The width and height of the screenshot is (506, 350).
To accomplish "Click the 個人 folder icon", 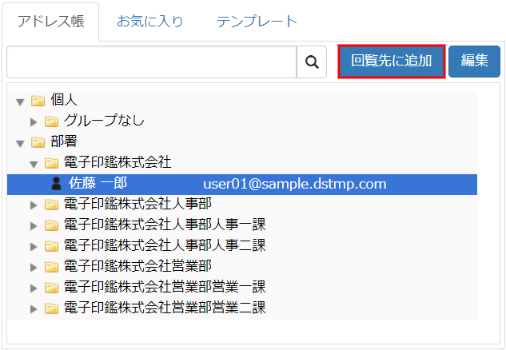I will tap(38, 101).
